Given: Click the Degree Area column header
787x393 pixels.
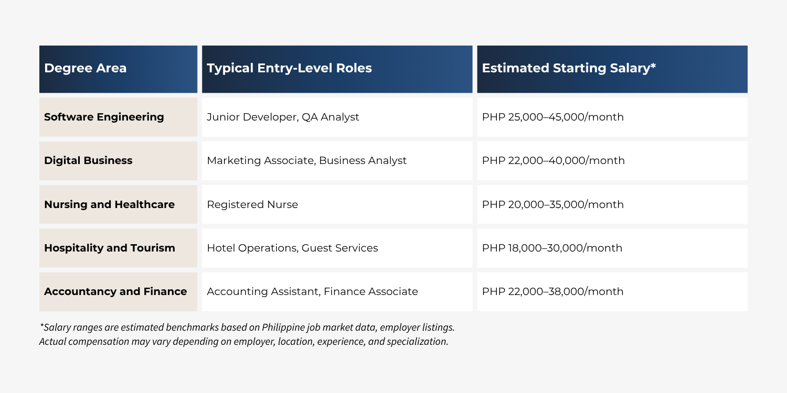Looking at the screenshot, I should coord(118,69).
